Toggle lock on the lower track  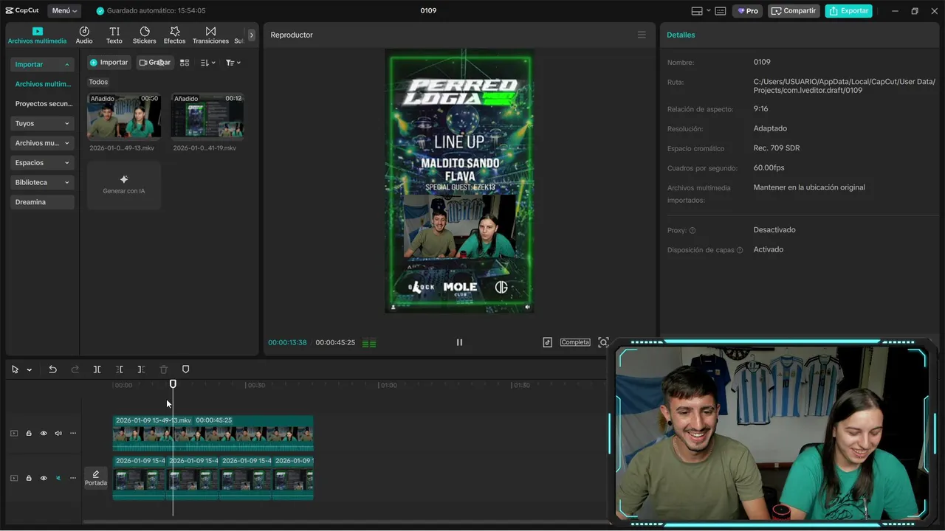pyautogui.click(x=29, y=478)
